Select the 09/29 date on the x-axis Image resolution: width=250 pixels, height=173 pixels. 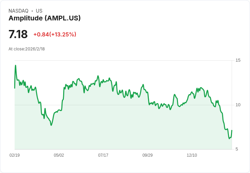coord(147,155)
